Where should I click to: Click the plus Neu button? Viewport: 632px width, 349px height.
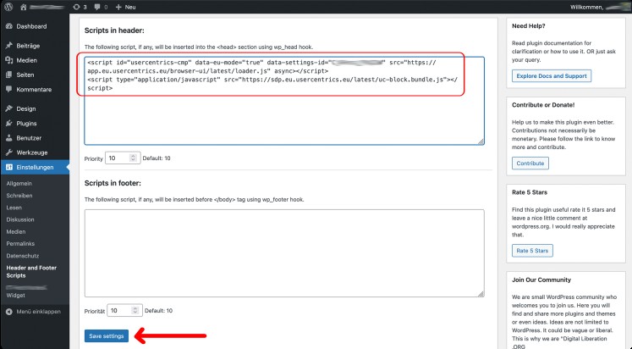point(125,8)
